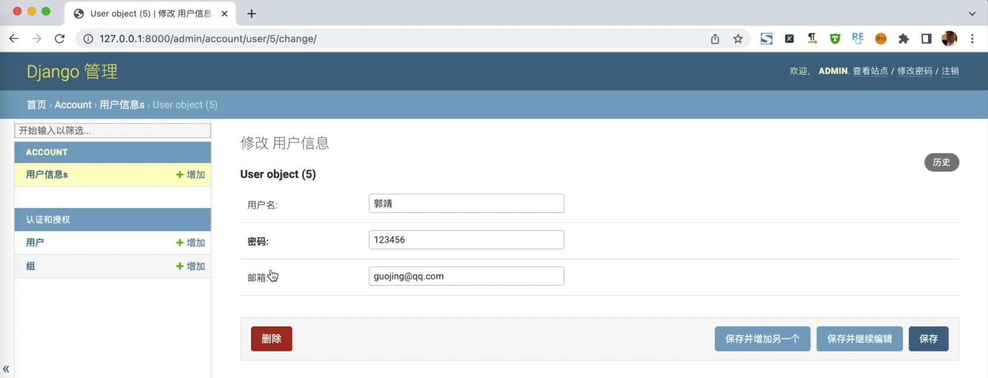Go to 首页 breadcrumb
The image size is (988, 378).
tap(36, 105)
